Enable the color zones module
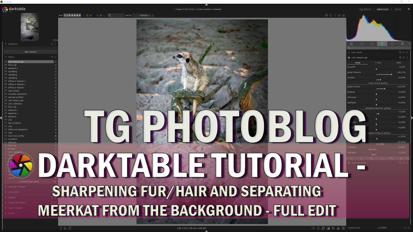The width and height of the screenshot is (413, 232). coord(349,52)
